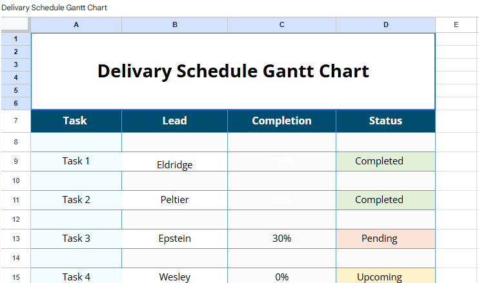The width and height of the screenshot is (479, 283).
Task: Select the Peltier lead cell
Action: 174,200
